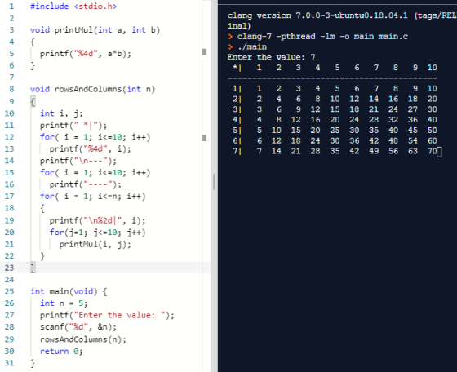Click the pane divider handle between editor and terminal
This screenshot has height=372, width=457.
(x=214, y=182)
